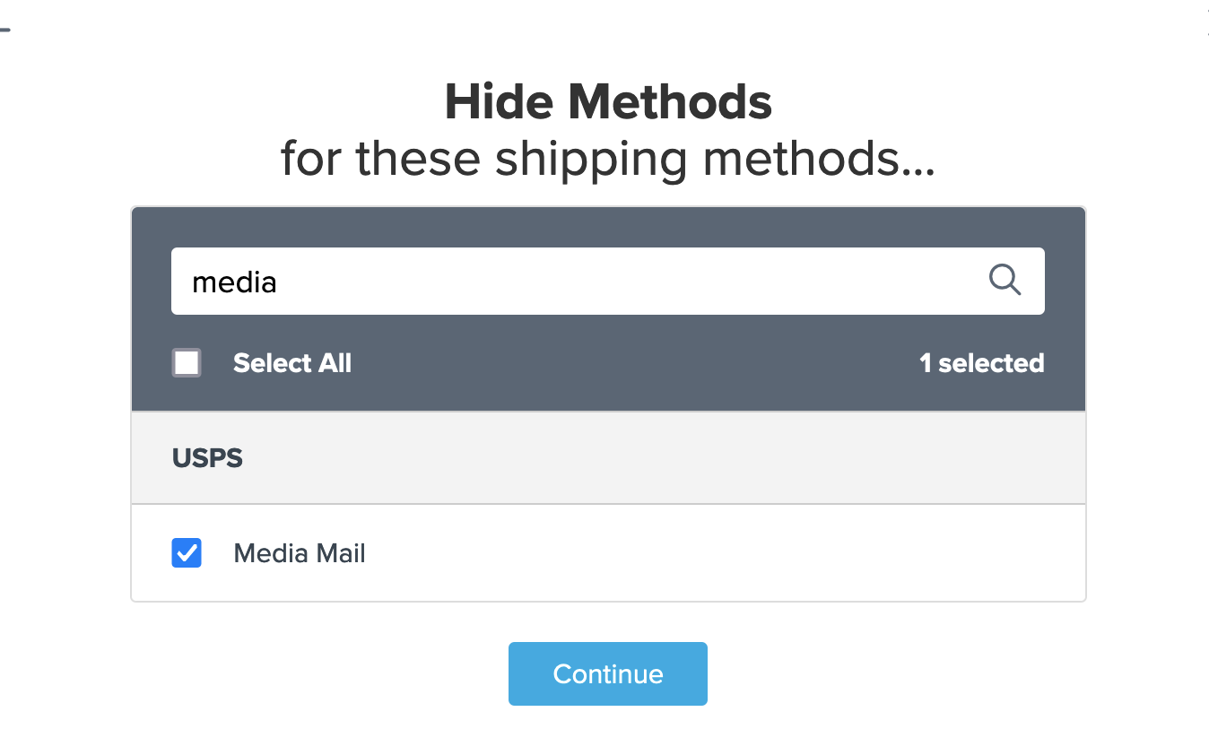Click the Select All label text

coord(291,363)
